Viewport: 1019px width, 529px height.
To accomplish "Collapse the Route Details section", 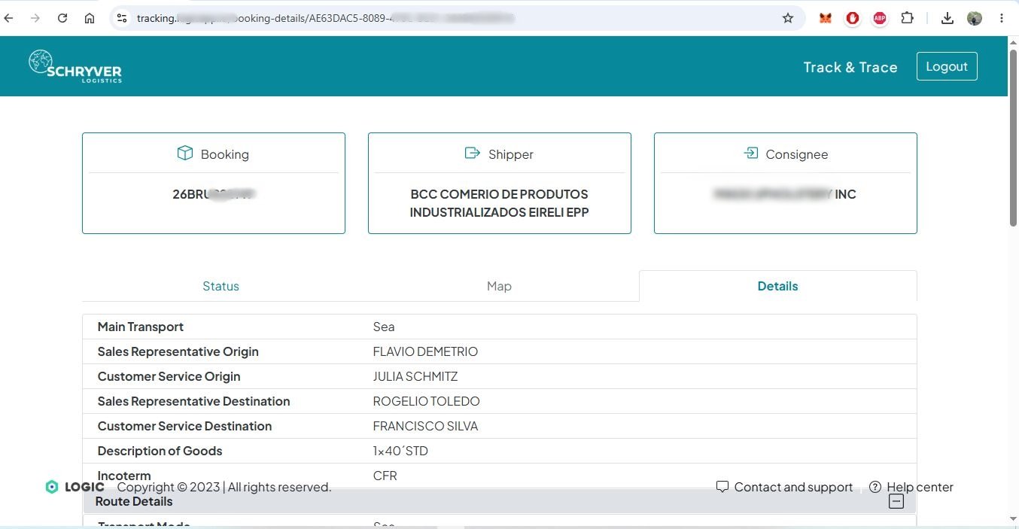I will click(x=896, y=501).
